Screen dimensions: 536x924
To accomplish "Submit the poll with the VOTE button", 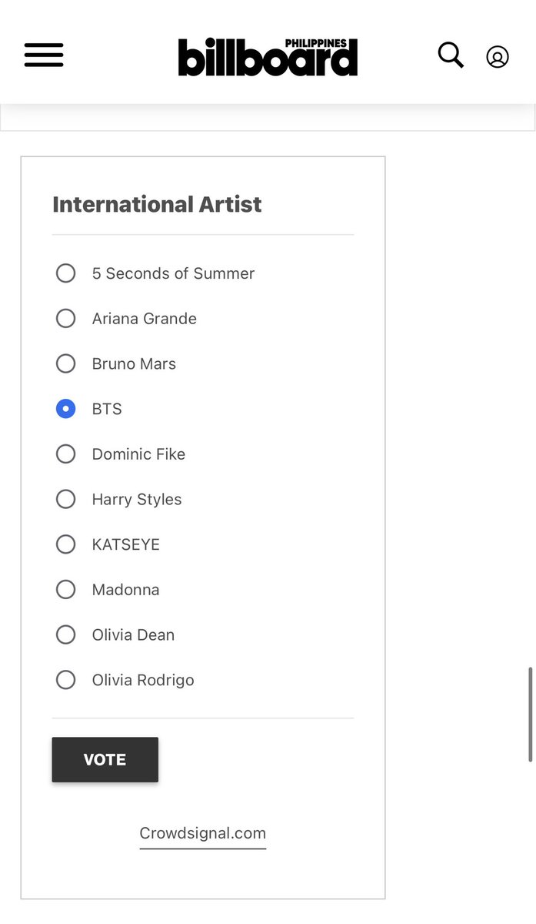I will (x=105, y=759).
